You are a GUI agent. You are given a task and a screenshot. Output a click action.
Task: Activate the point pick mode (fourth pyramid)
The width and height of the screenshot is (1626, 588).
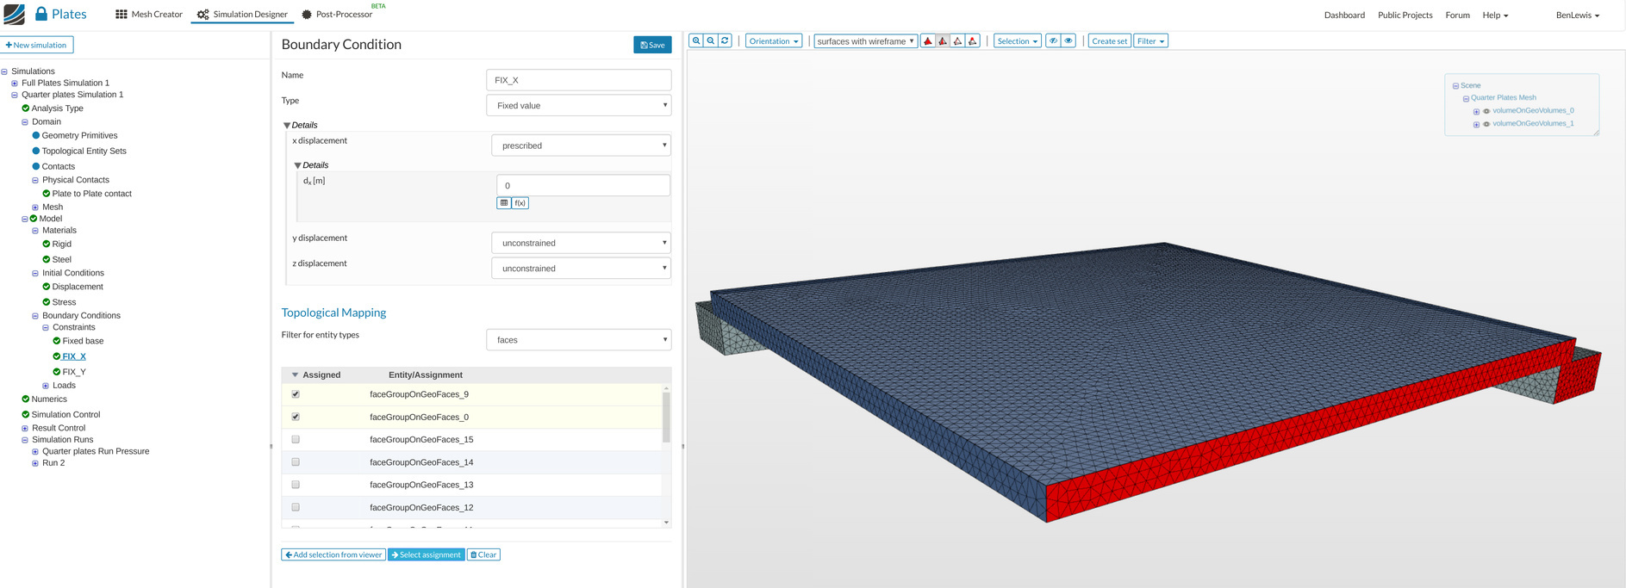pos(973,40)
